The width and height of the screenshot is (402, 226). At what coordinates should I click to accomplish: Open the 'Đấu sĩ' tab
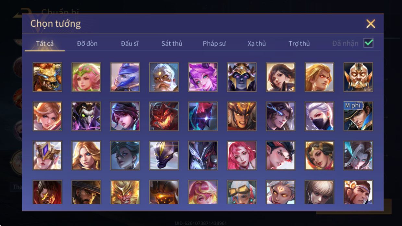[129, 44]
